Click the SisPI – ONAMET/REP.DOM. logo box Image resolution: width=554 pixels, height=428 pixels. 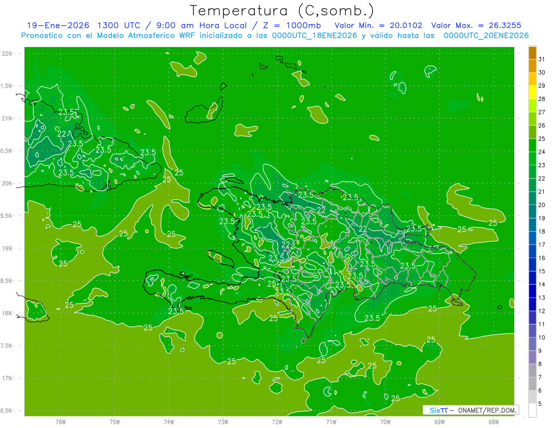point(471,410)
